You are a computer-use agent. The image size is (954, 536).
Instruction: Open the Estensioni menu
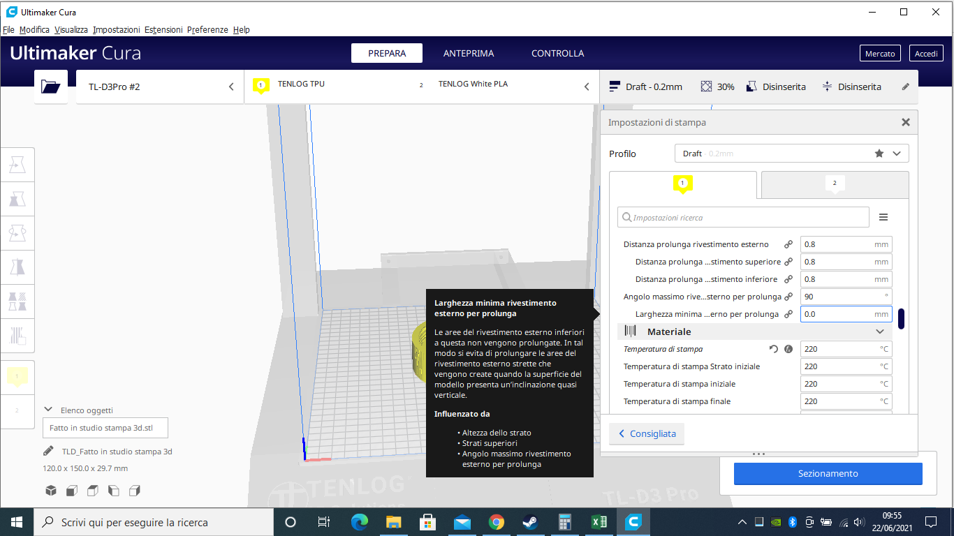163,30
